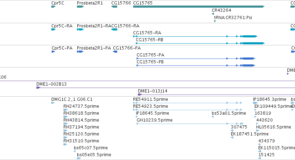Open the IP18645.3prime feature label

click(x=270, y=99)
